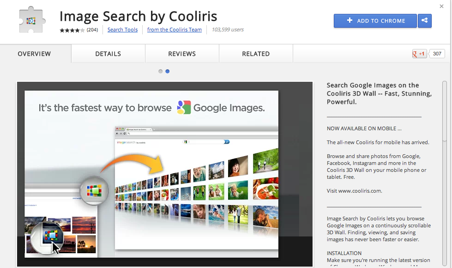Click the extension promo screenshot image

tap(165, 174)
